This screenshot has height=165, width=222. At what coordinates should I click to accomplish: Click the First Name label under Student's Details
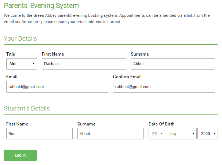click(x=17, y=124)
